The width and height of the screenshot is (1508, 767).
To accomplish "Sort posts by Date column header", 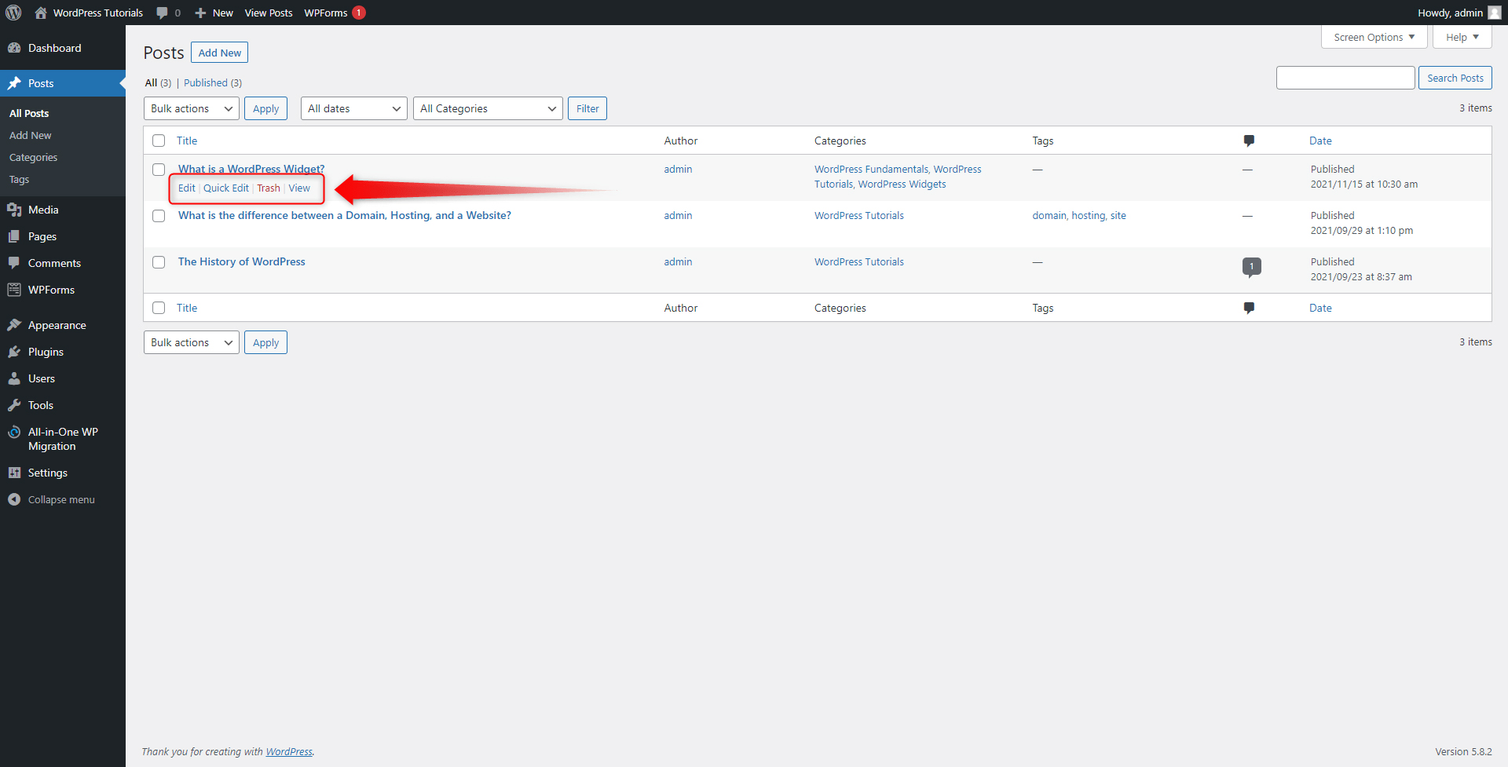I will click(x=1320, y=141).
